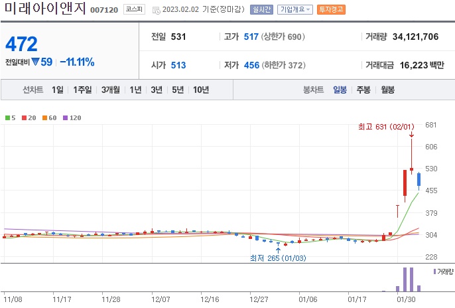Click upper limit text 상한가 690

click(x=283, y=37)
